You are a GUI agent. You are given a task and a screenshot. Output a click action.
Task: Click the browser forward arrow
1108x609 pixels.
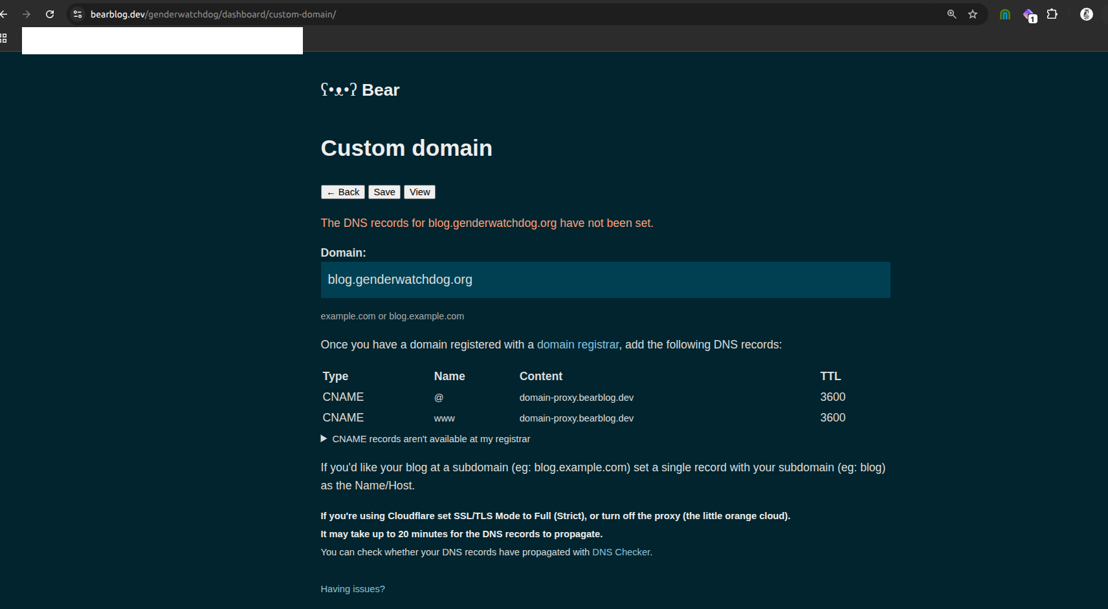(27, 14)
